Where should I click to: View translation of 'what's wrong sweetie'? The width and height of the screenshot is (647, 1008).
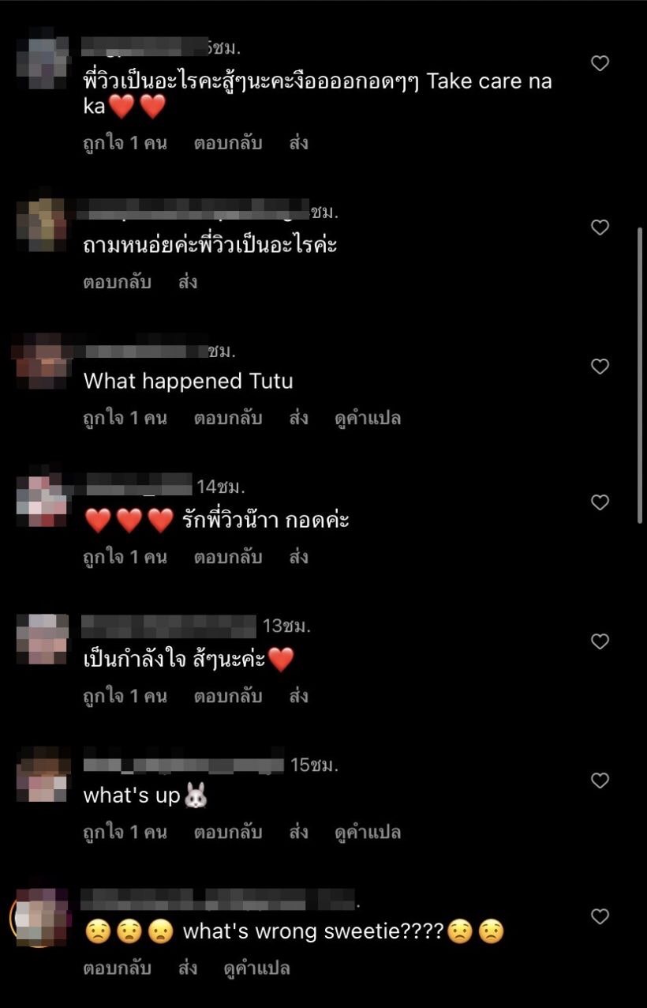[257, 968]
